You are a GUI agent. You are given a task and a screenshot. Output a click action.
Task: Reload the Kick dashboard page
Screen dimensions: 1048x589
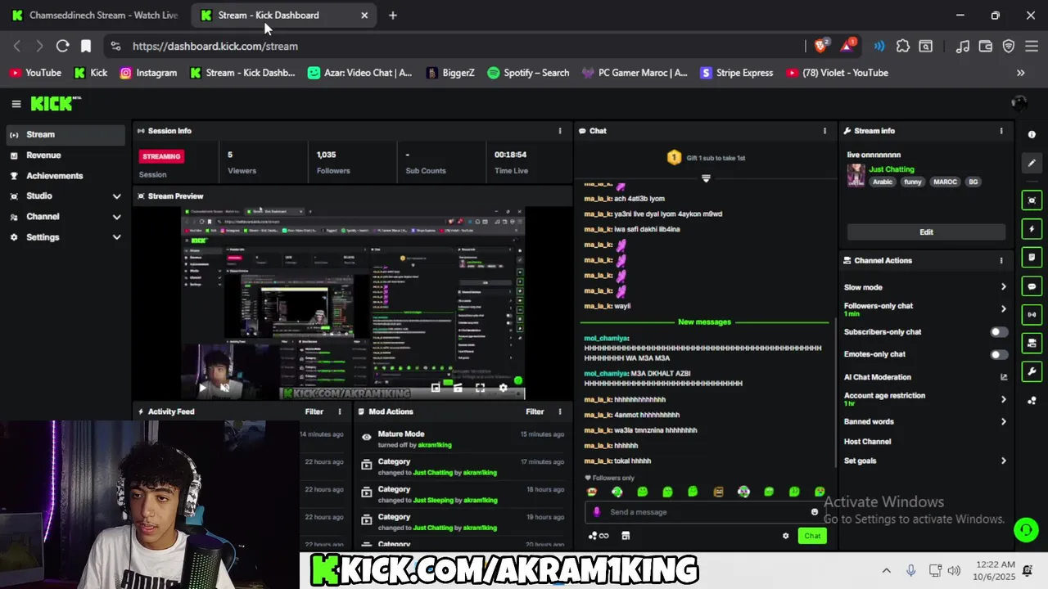[x=62, y=47]
